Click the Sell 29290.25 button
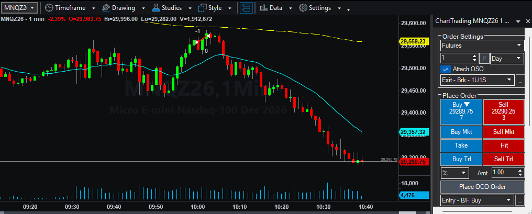 504,111
